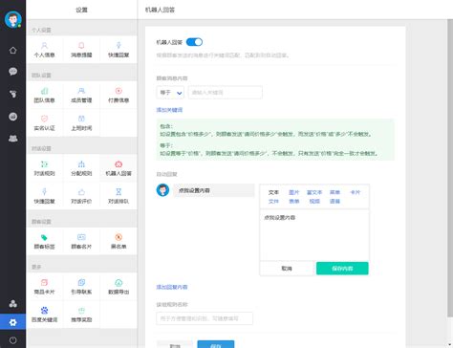Open the 等于 match type dropdown
The image size is (453, 348).
[170, 93]
